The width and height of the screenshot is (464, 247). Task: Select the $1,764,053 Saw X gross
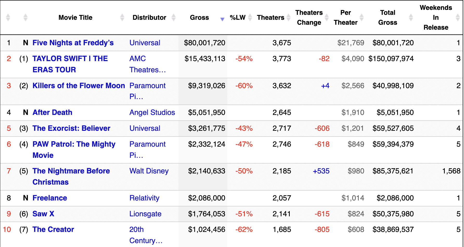pyautogui.click(x=207, y=214)
